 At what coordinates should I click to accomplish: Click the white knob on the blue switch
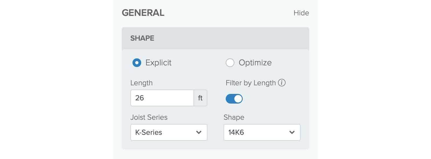pos(238,99)
